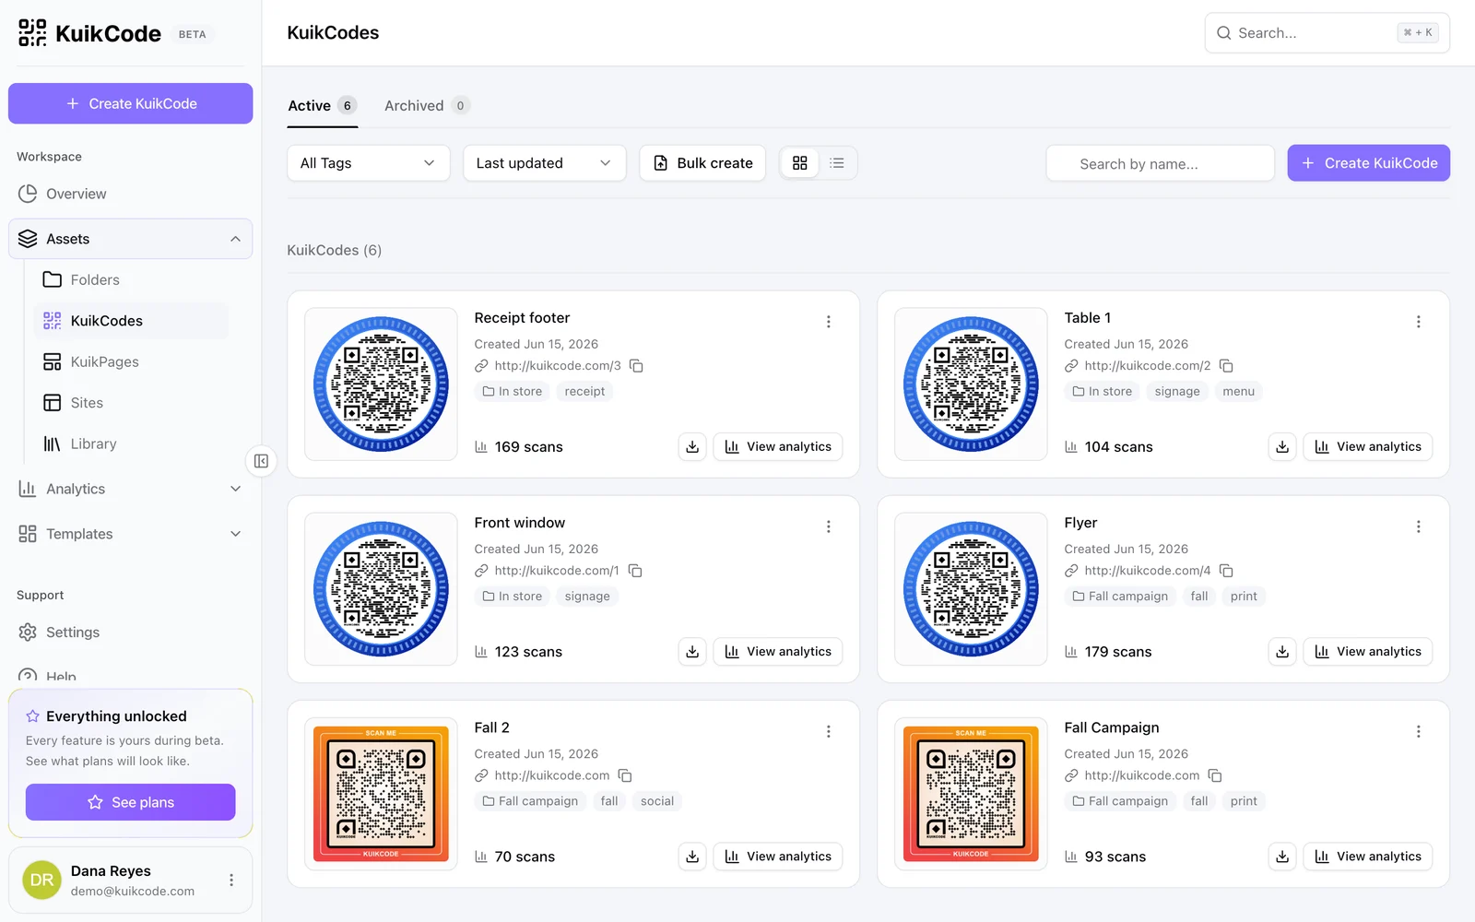
Task: Open the KuikCode logo home link
Action: (x=89, y=33)
